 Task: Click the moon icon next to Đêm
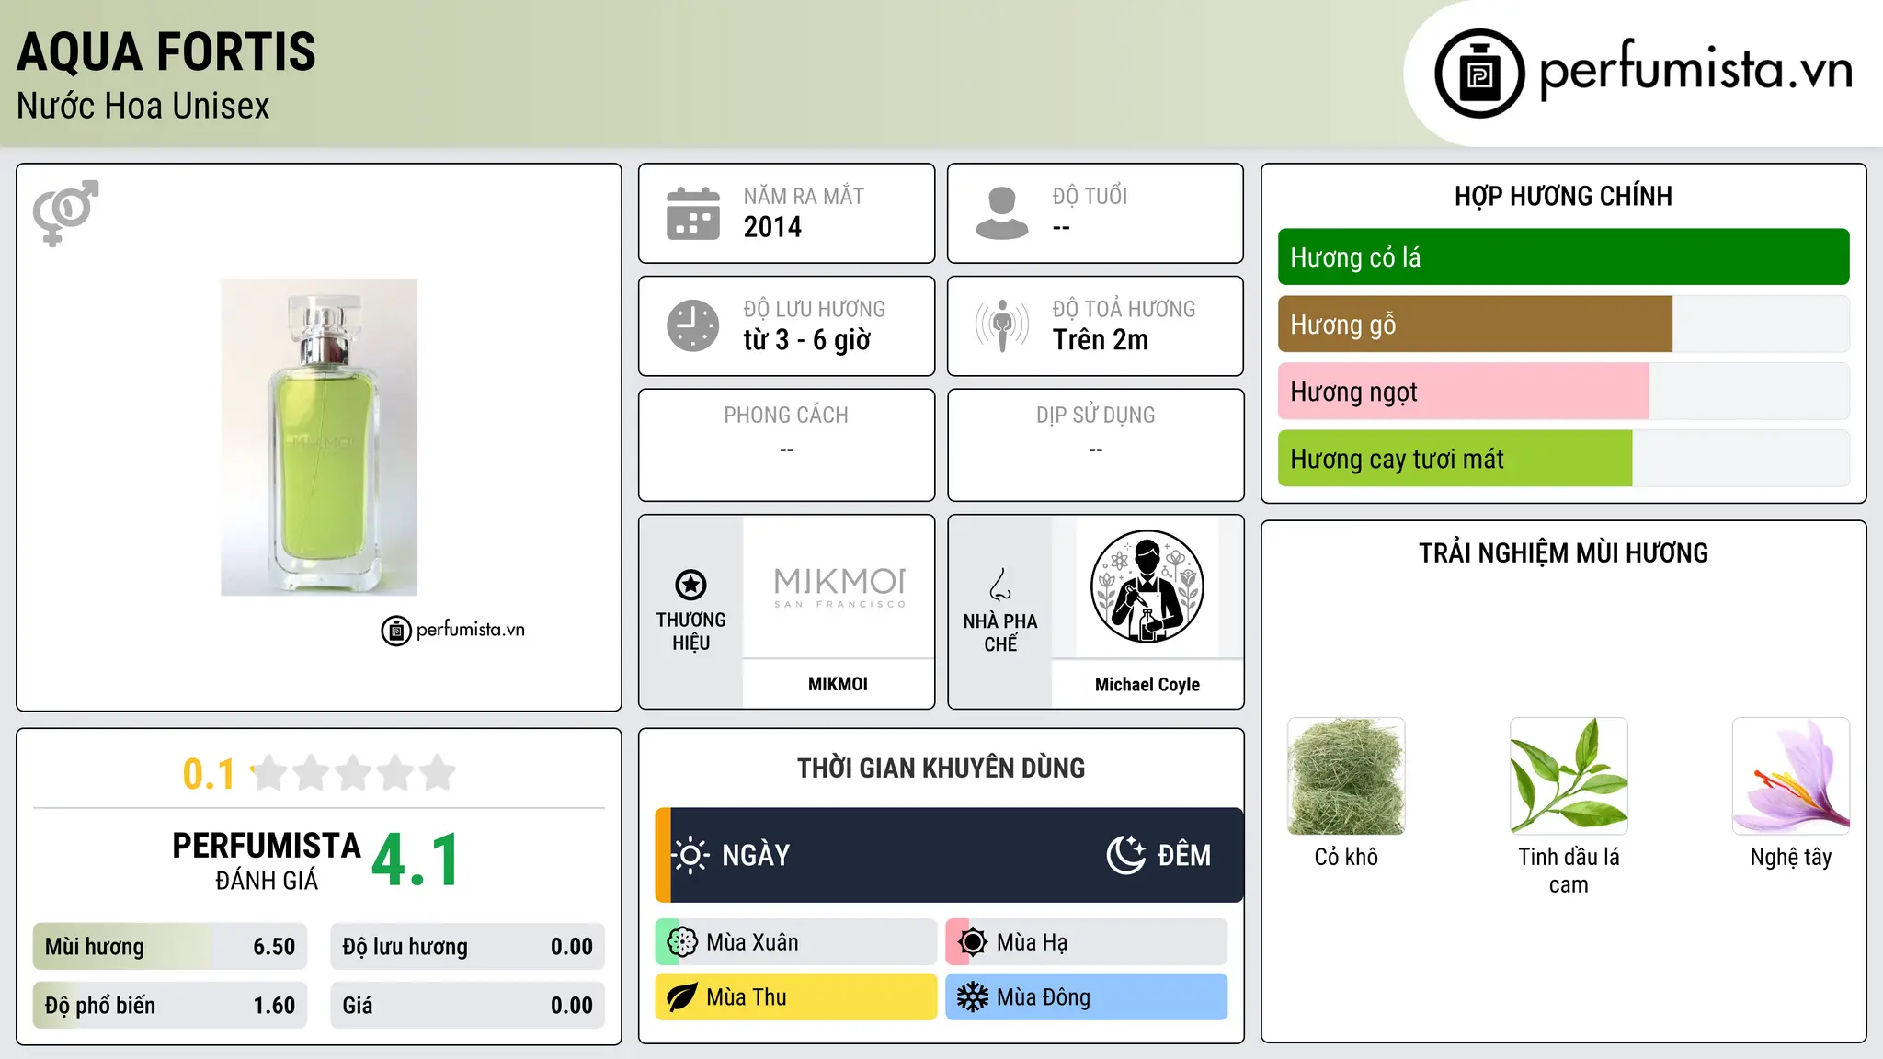1126,855
